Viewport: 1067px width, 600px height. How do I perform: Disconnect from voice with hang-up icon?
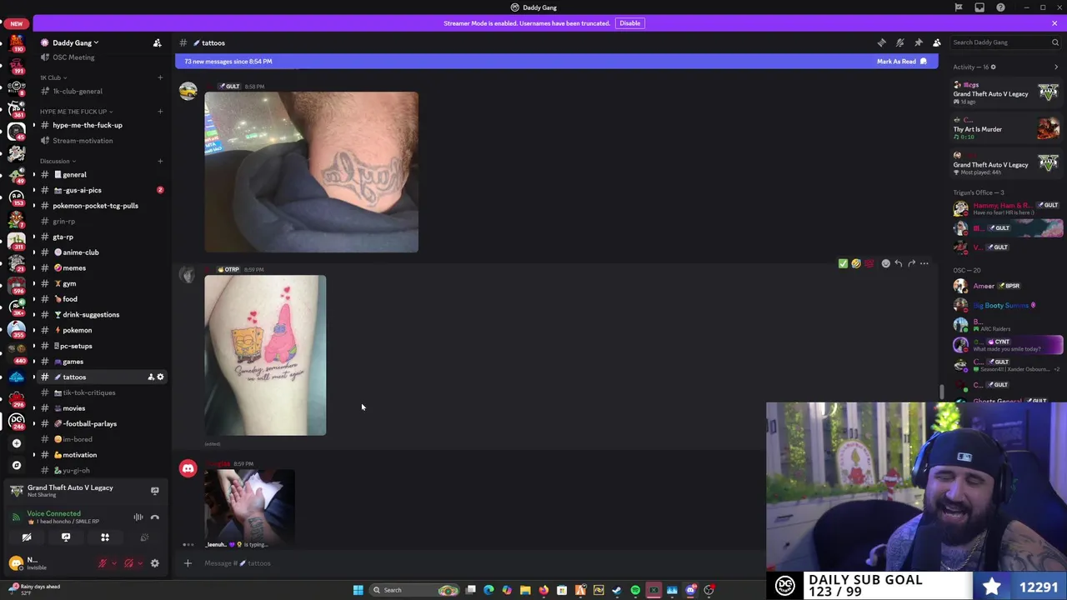[154, 517]
